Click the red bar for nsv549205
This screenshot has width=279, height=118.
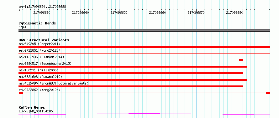pyautogui.click(x=144, y=47)
